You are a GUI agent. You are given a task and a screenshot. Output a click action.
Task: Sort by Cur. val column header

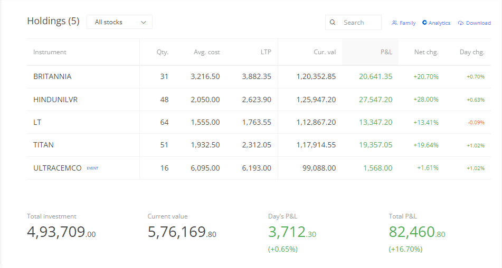coord(325,52)
